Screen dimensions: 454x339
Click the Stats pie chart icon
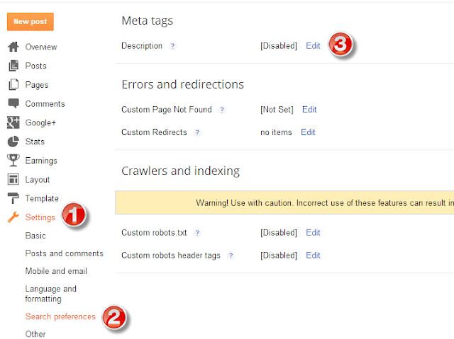pyautogui.click(x=13, y=142)
